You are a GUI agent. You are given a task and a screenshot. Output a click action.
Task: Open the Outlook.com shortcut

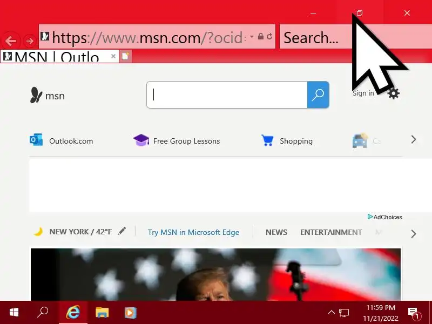click(x=62, y=140)
